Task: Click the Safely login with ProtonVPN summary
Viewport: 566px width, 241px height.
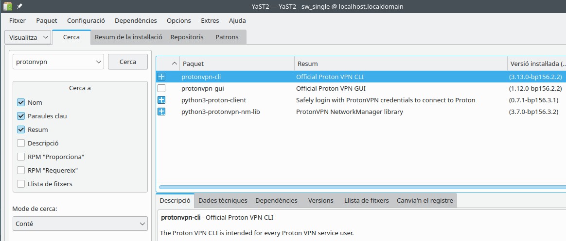Action: click(x=386, y=100)
